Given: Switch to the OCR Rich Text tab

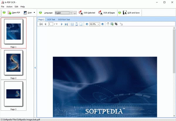Looking at the screenshot, I should (x=64, y=20).
